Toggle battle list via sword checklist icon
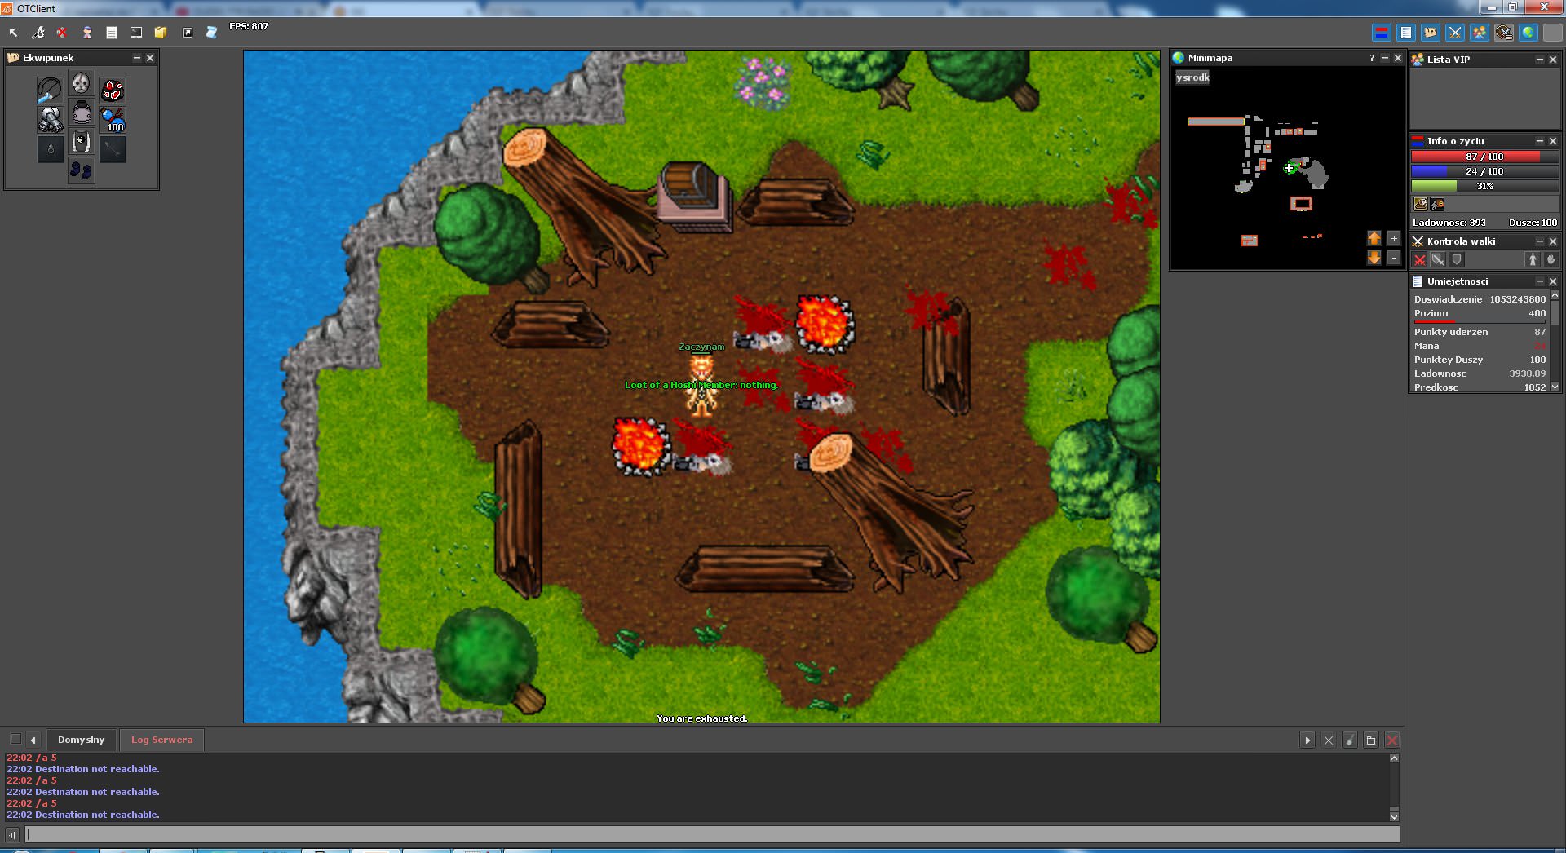1566x853 pixels. pos(1504,33)
